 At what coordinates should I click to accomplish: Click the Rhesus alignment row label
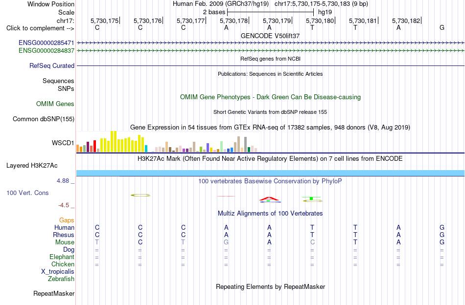pyautogui.click(x=64, y=235)
